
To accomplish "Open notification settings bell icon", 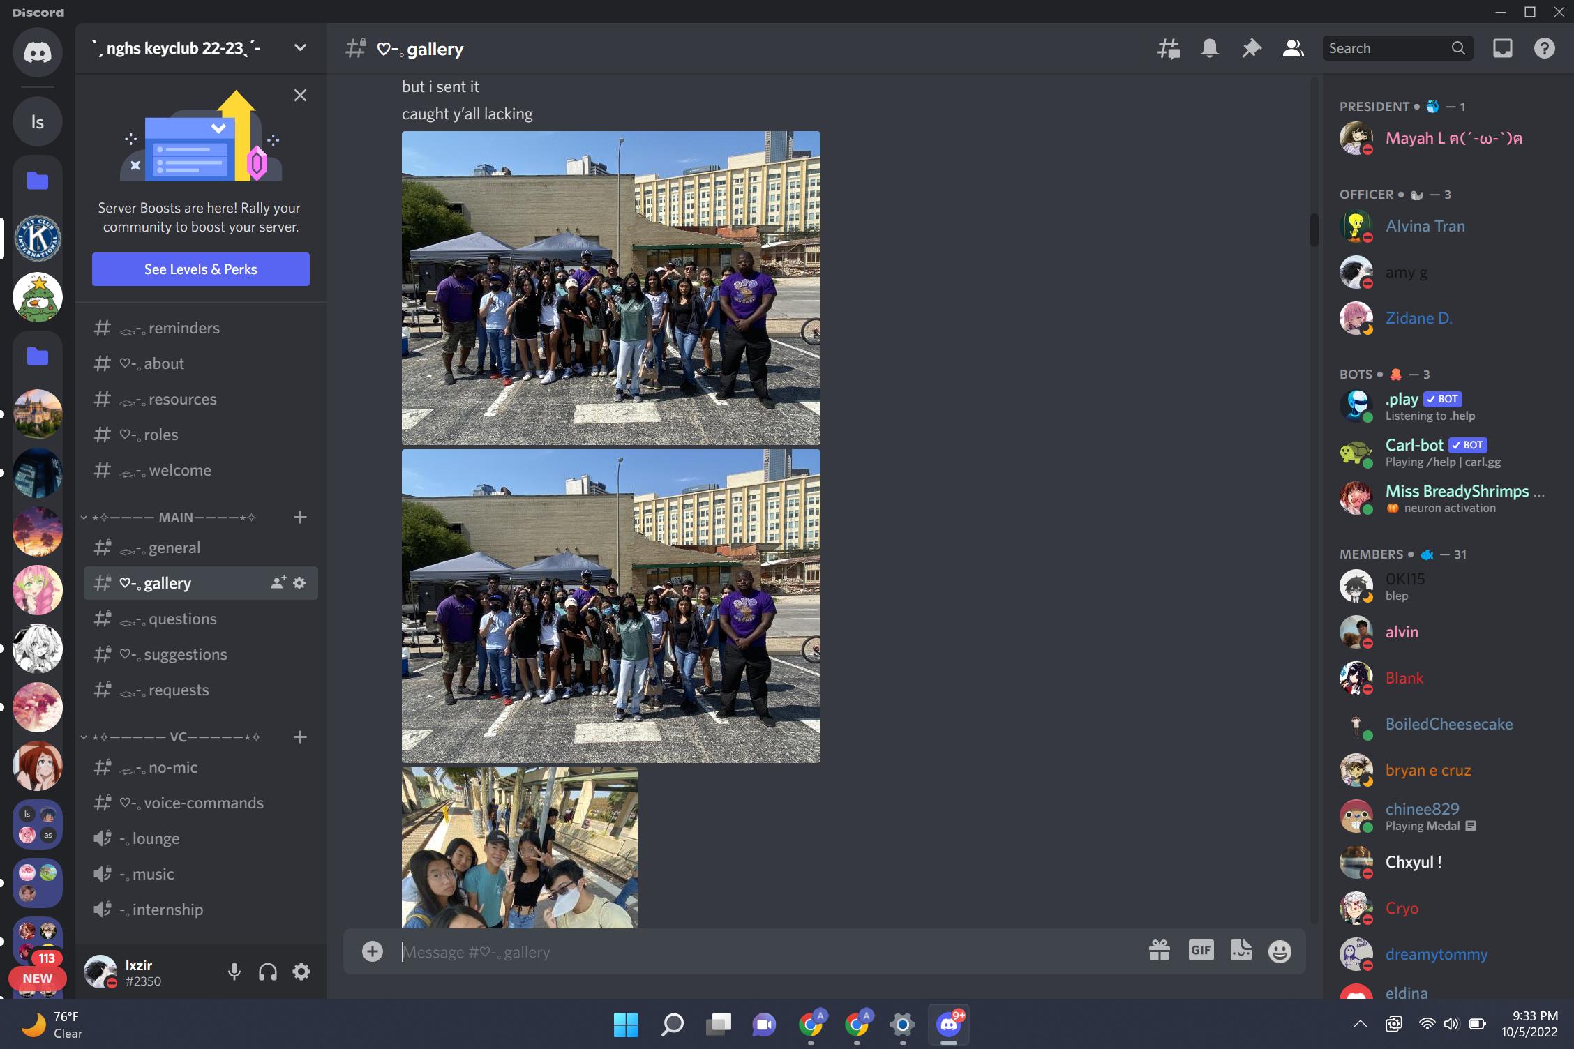I will coord(1209,48).
